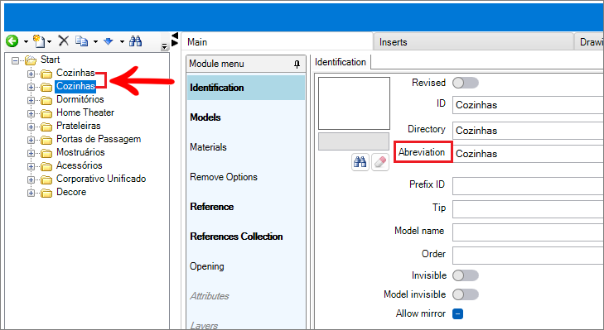The width and height of the screenshot is (604, 330).
Task: Collapse panel using splitter arrow icons
Action: 175,39
